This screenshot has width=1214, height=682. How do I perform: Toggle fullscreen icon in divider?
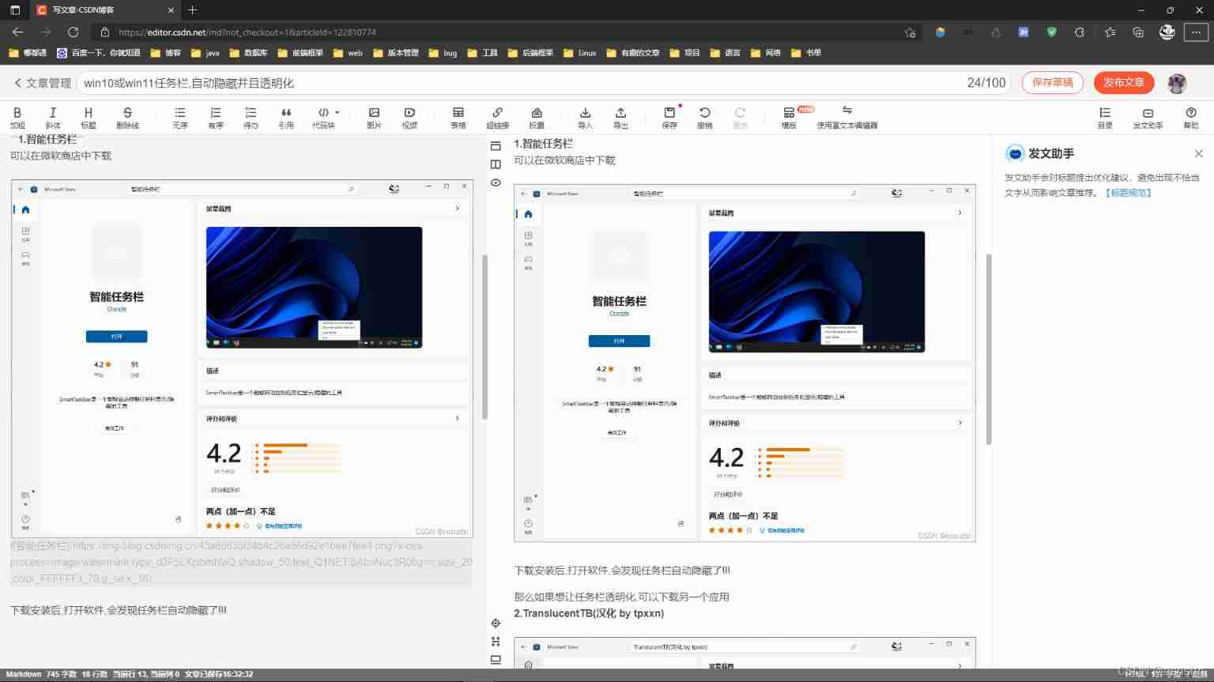[x=496, y=642]
